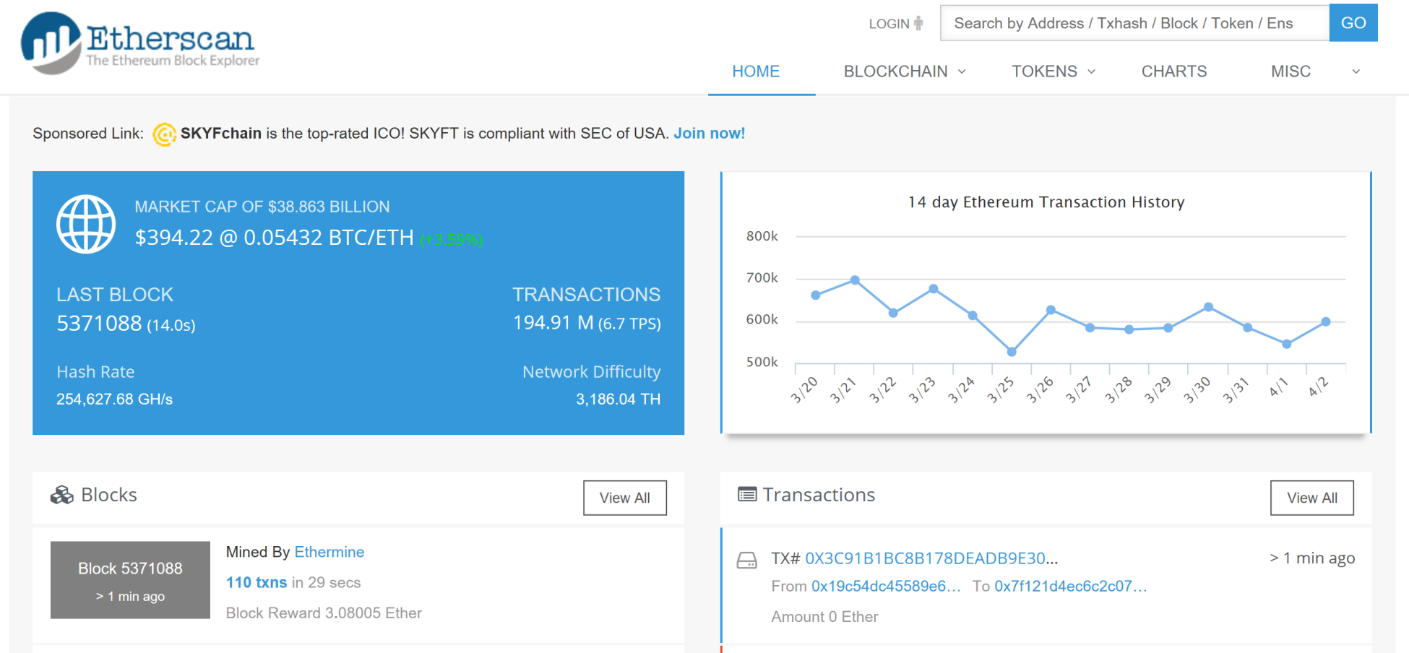Expand the TOKENS dropdown menu
The image size is (1409, 653).
[1053, 72]
